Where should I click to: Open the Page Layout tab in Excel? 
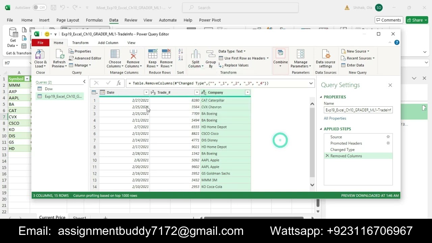click(x=68, y=20)
